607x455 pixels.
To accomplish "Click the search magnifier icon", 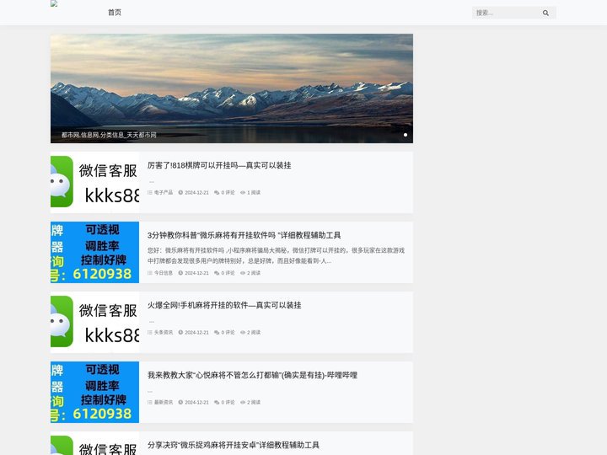I will coord(545,13).
